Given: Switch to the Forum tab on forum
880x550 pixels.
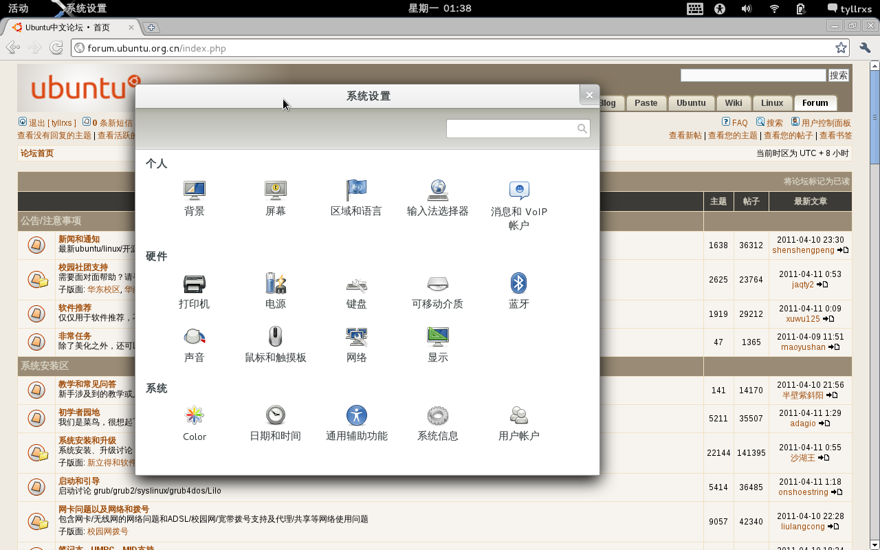Looking at the screenshot, I should pos(815,103).
